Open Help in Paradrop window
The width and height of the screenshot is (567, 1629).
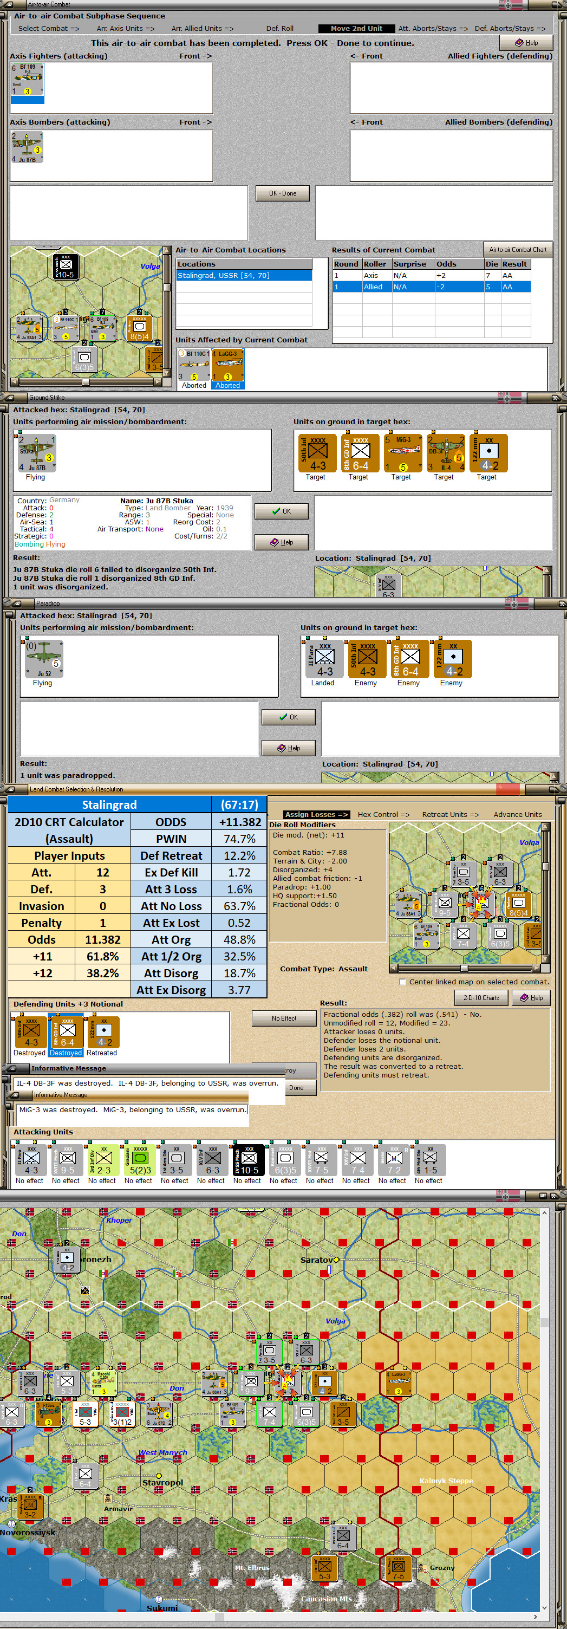click(x=288, y=748)
